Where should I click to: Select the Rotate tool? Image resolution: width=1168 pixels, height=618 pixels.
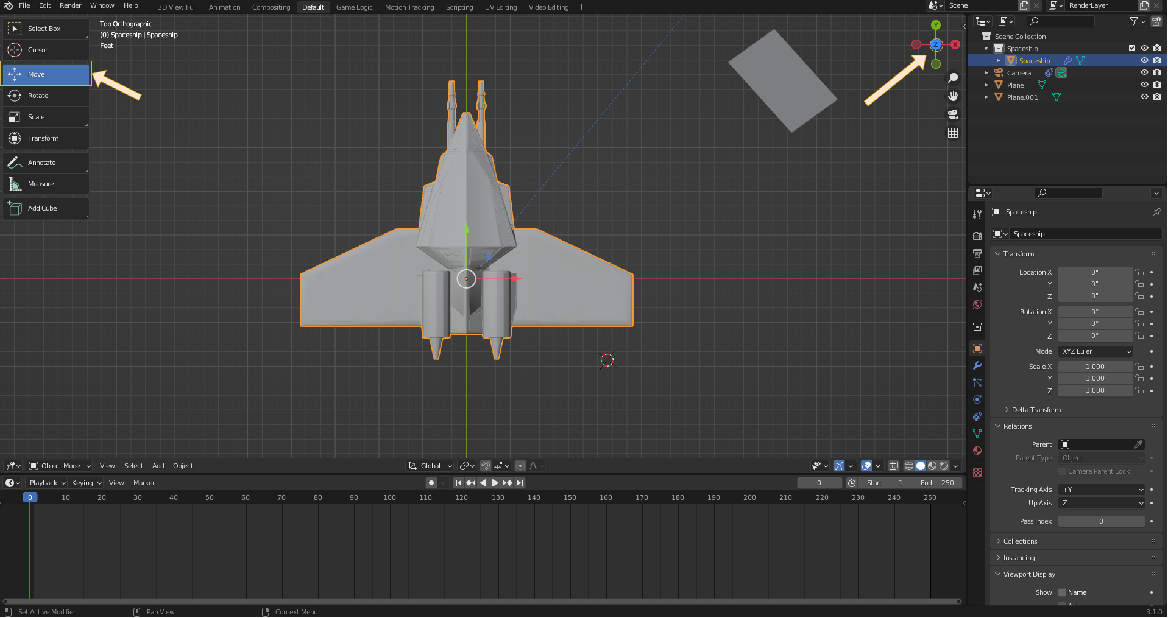38,96
